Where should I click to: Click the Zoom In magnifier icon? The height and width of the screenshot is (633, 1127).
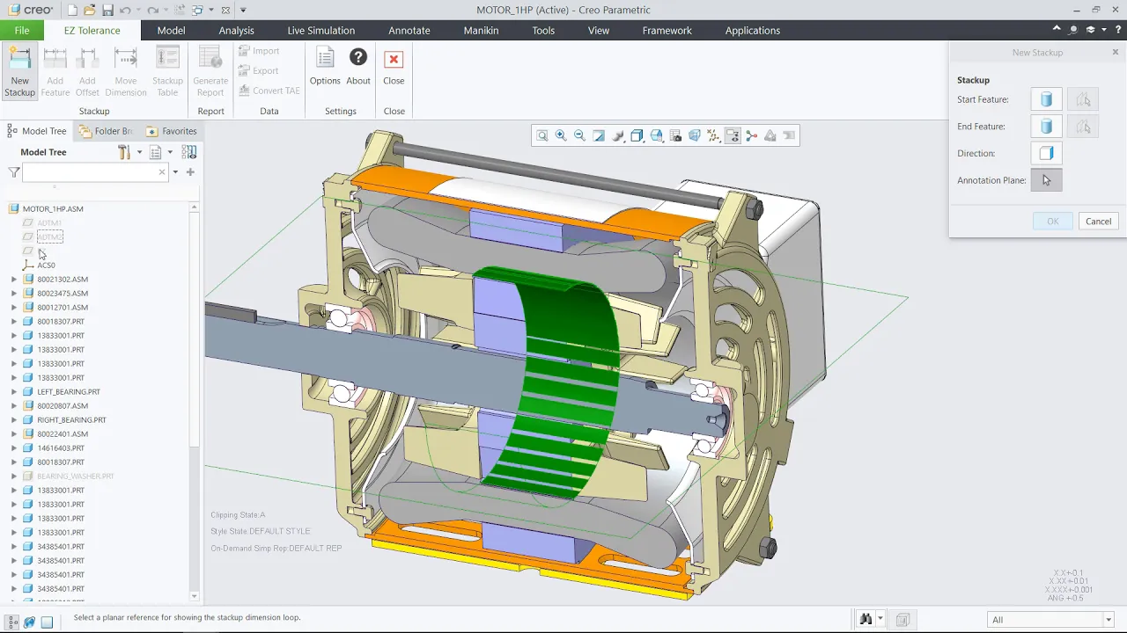(x=561, y=135)
